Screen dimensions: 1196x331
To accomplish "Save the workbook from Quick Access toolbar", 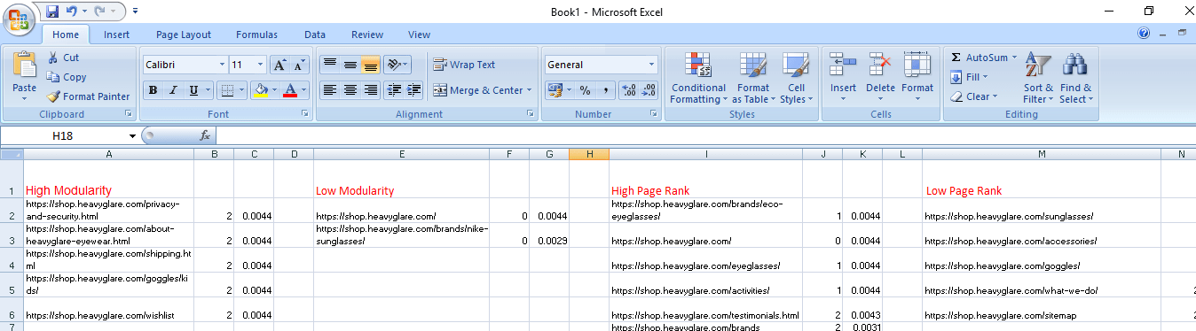I will tap(52, 12).
